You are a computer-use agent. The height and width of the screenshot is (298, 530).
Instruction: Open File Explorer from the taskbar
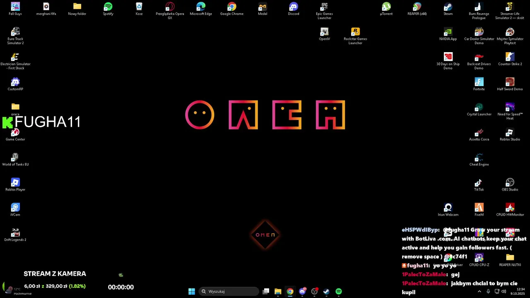coord(278,291)
